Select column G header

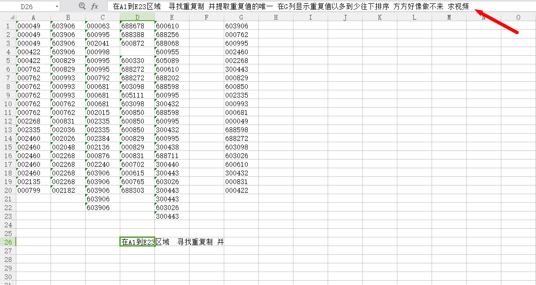(x=242, y=17)
